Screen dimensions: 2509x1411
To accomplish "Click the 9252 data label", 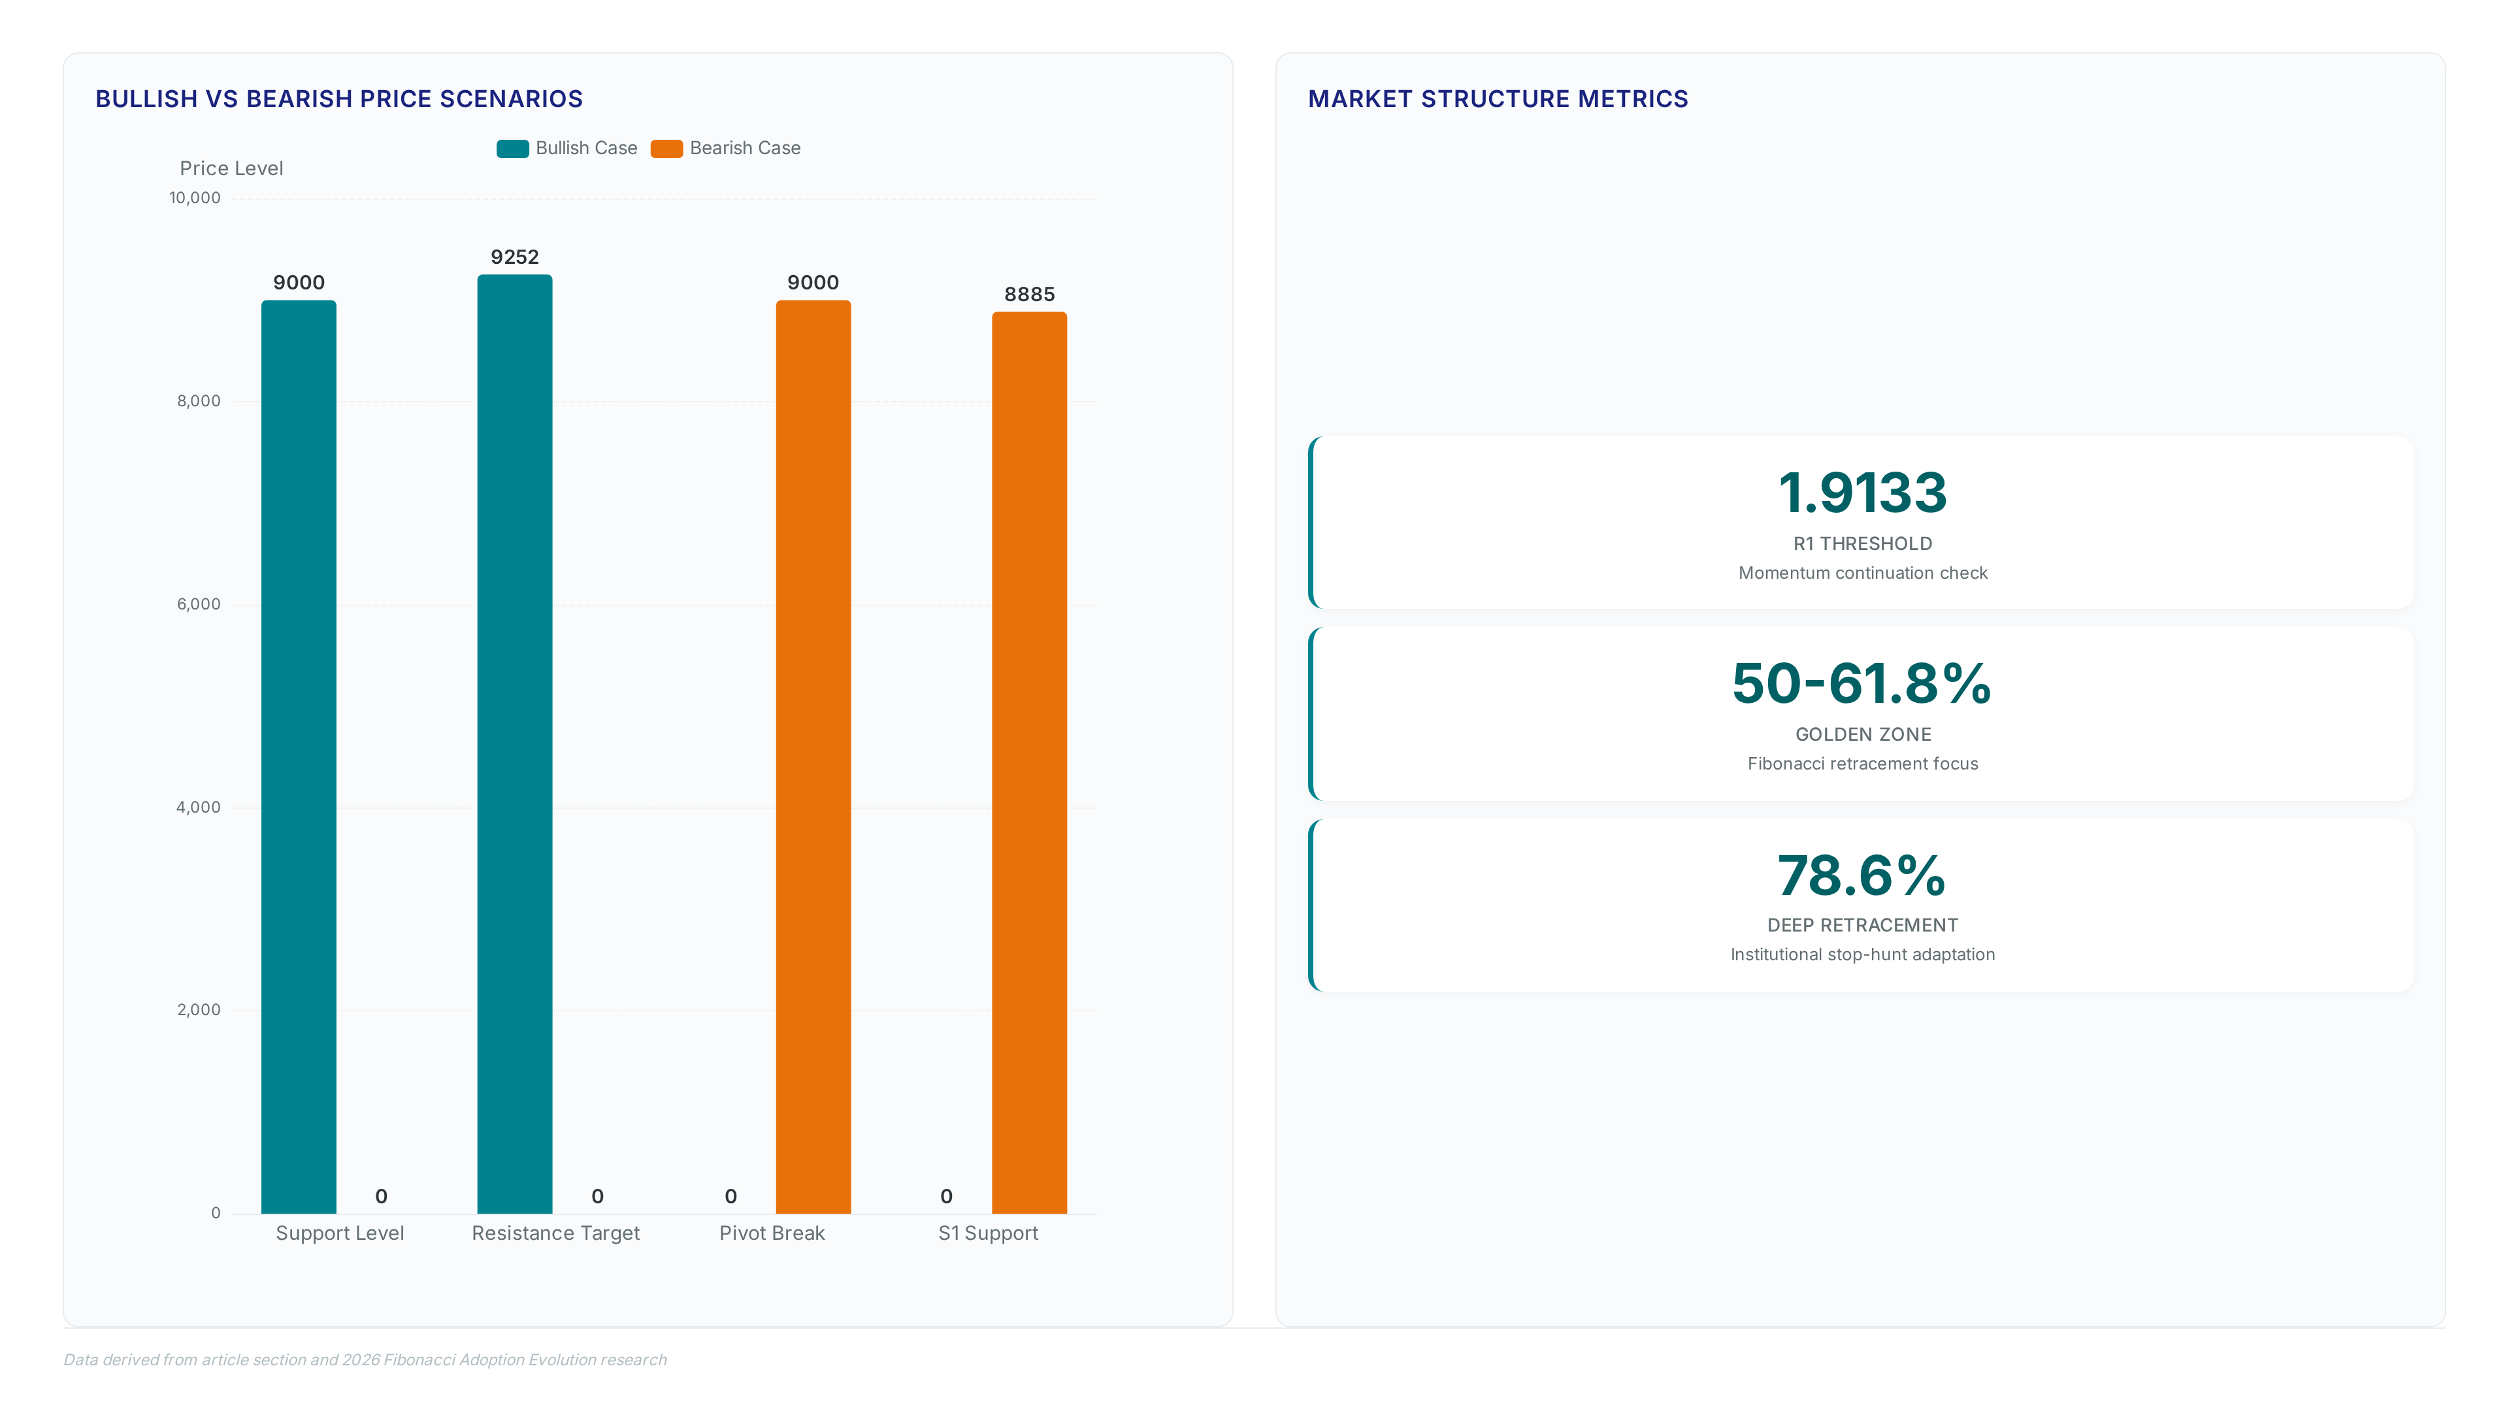I will pos(514,257).
